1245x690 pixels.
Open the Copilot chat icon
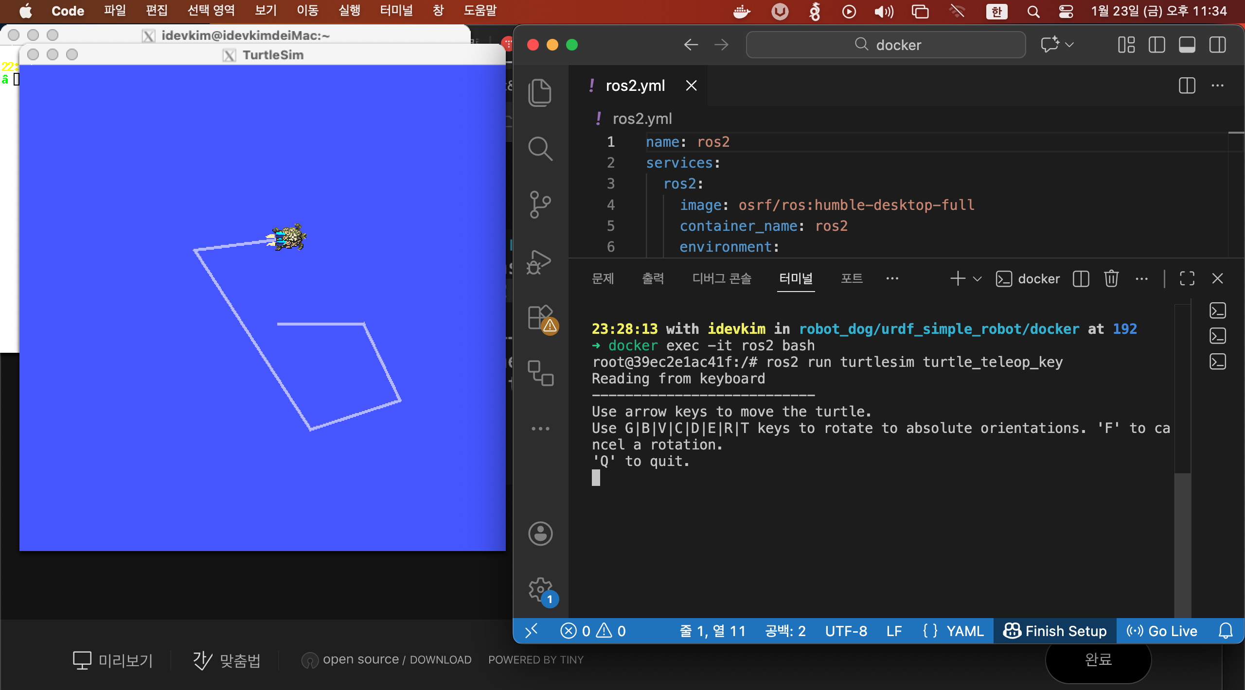(x=1050, y=44)
